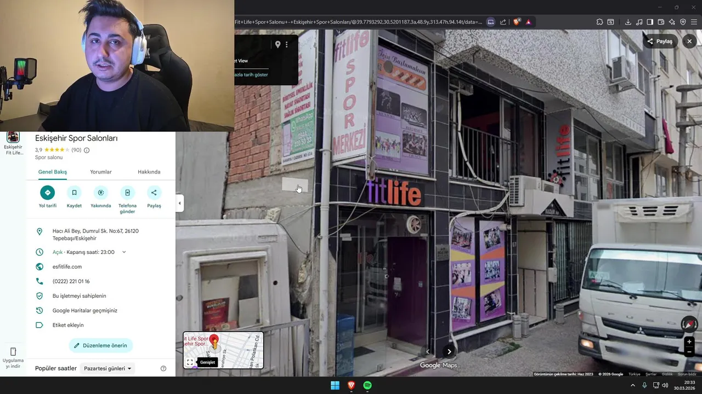Open the browser hamburger menu
Image resolution: width=702 pixels, height=394 pixels.
[x=694, y=22]
